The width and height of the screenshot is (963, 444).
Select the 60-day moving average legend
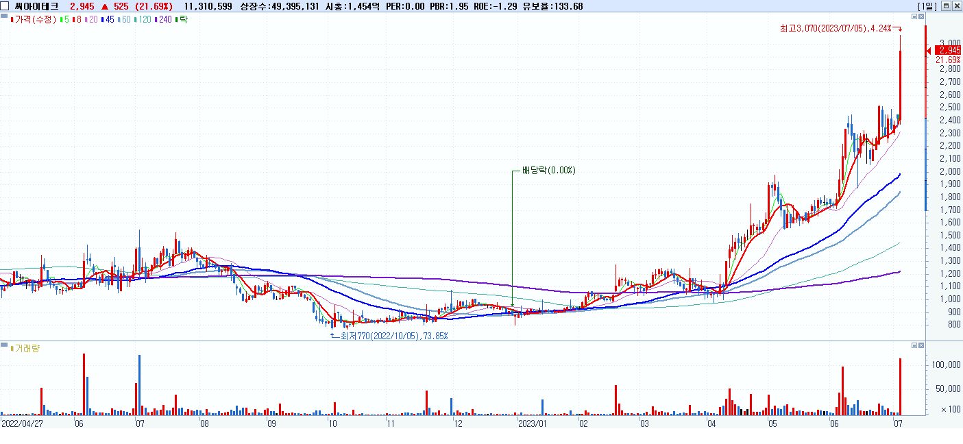click(123, 20)
